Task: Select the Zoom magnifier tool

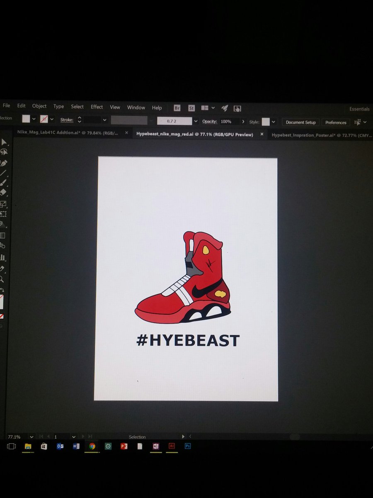Action: coord(2,279)
